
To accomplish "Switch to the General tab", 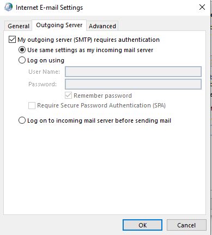I will pyautogui.click(x=19, y=26).
